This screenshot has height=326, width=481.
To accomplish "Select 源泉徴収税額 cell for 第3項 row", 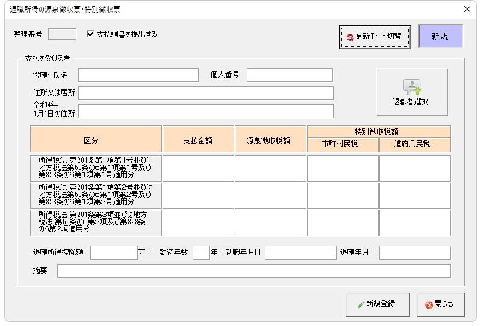I will click(270, 223).
